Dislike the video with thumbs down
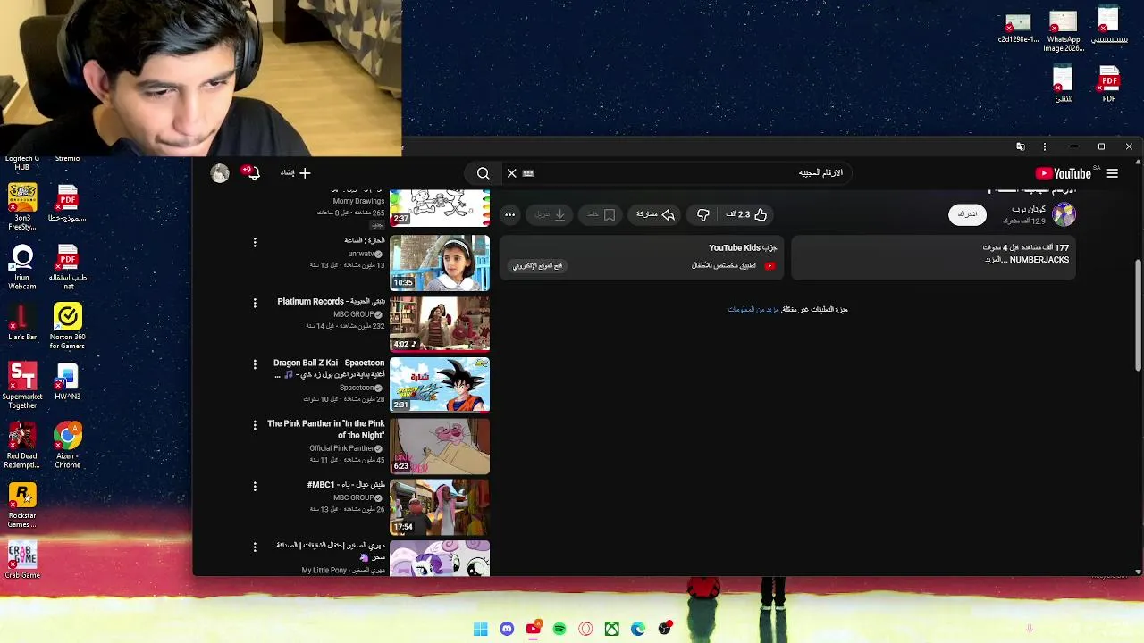 (x=703, y=214)
